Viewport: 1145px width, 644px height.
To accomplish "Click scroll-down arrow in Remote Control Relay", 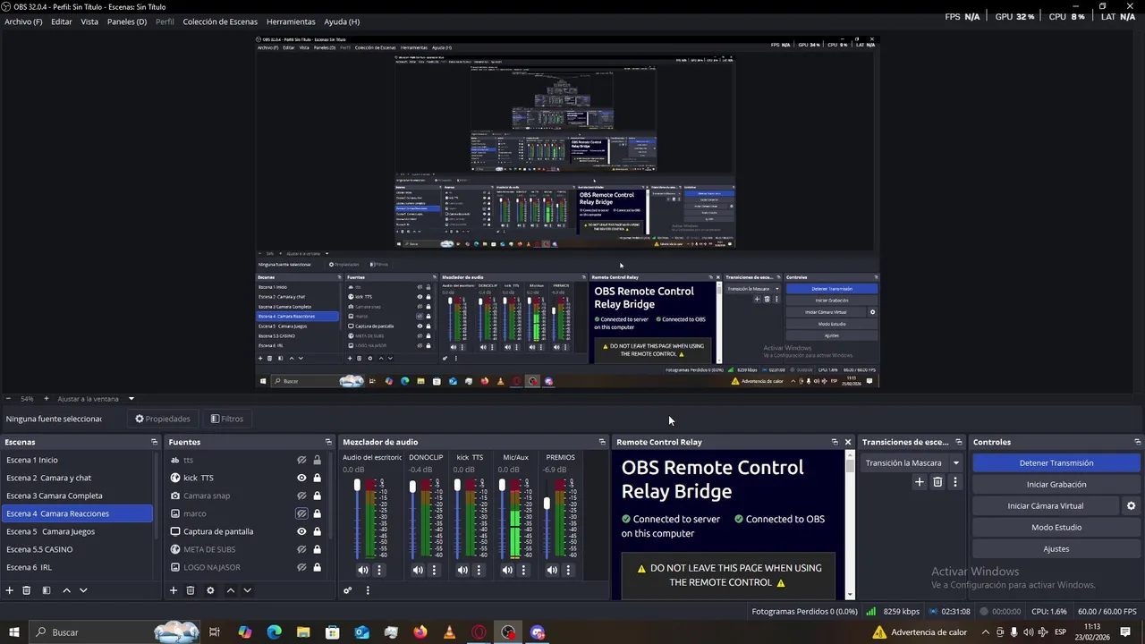I will [850, 595].
